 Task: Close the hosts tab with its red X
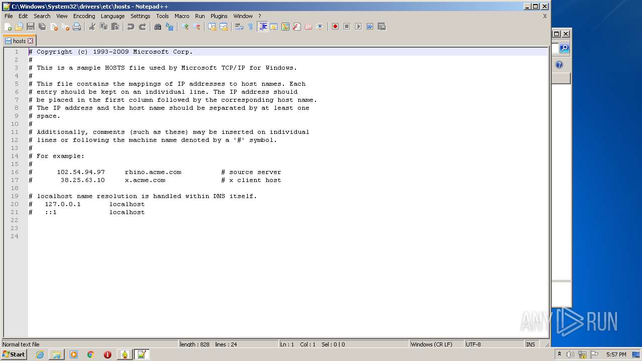(30, 41)
